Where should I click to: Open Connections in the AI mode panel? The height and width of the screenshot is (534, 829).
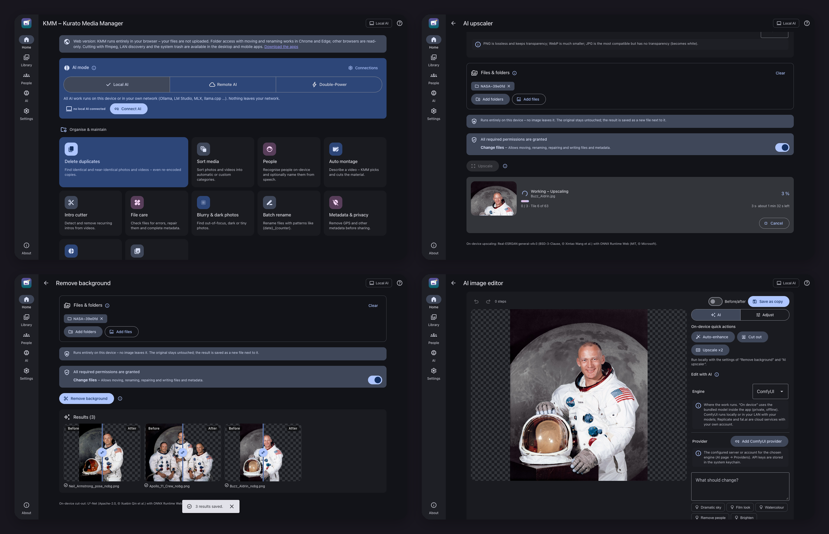pos(363,68)
